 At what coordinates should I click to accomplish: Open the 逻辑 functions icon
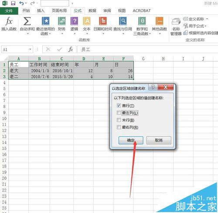point(74,21)
